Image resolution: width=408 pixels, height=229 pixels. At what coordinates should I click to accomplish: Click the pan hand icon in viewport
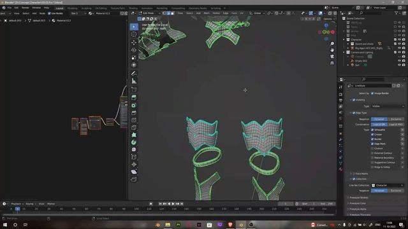coord(332,50)
